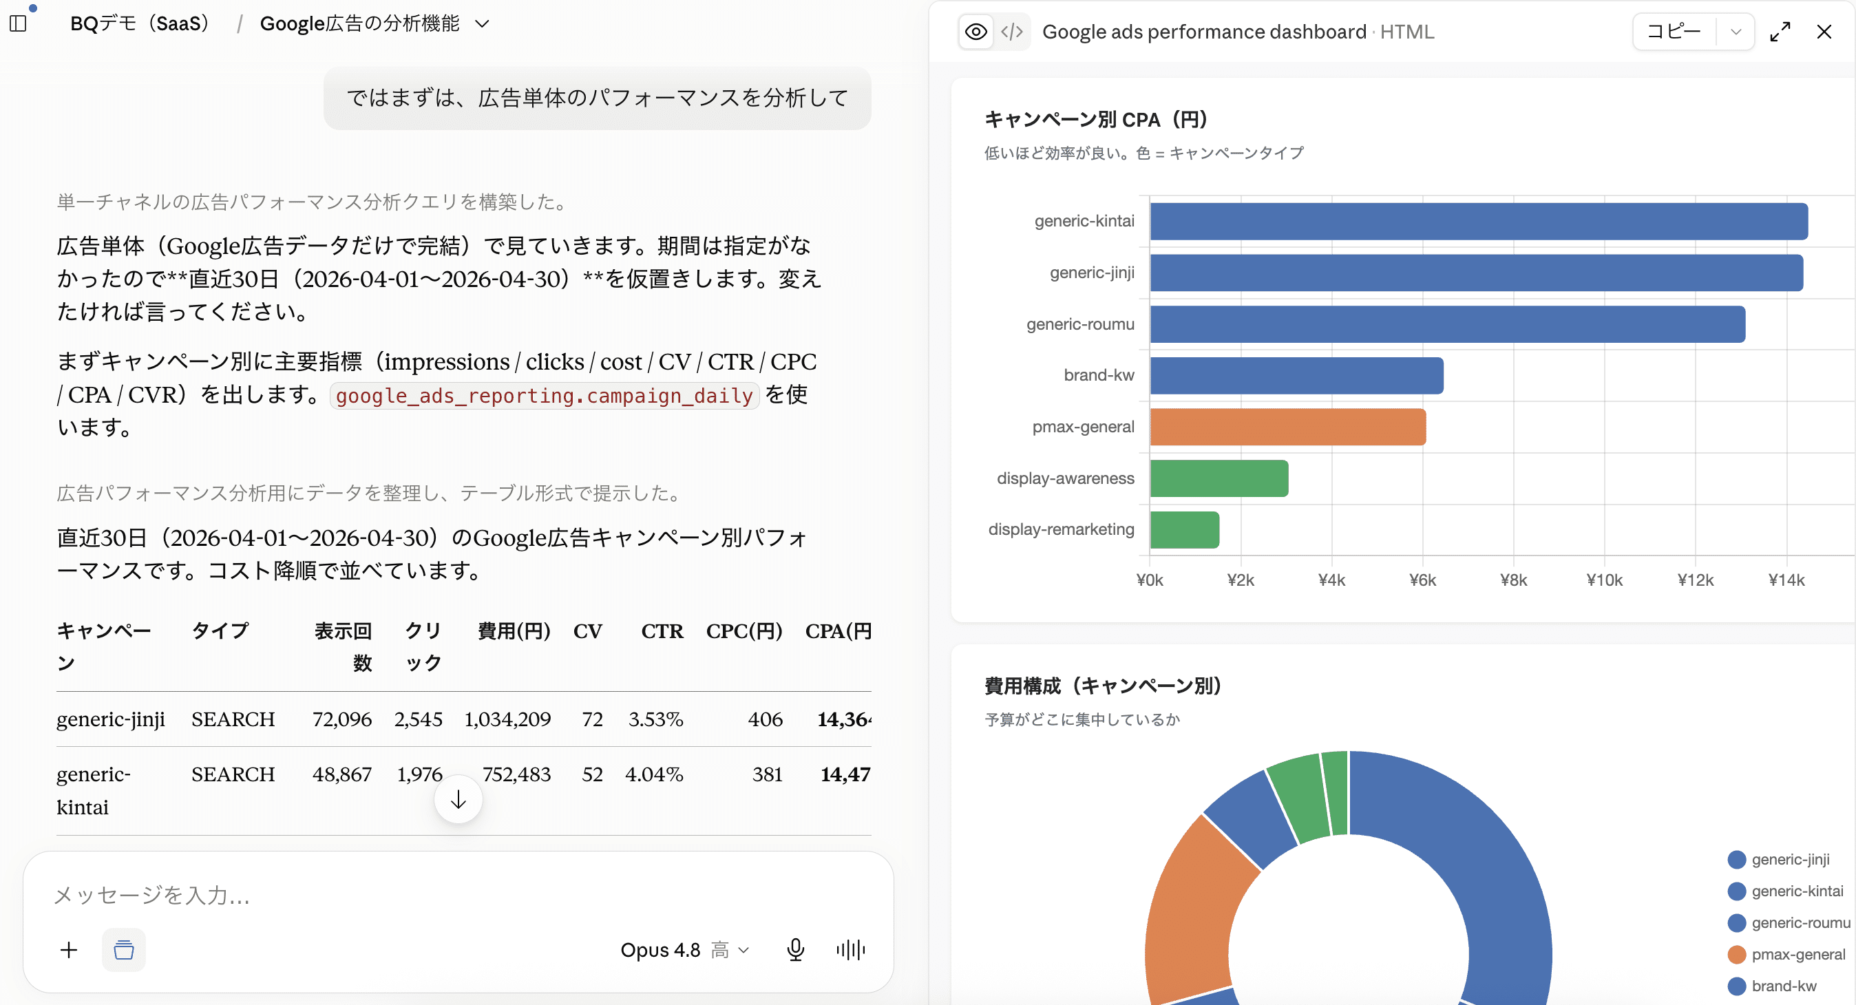1856x1005 pixels.
Task: Switch to preview eye view
Action: (x=976, y=32)
